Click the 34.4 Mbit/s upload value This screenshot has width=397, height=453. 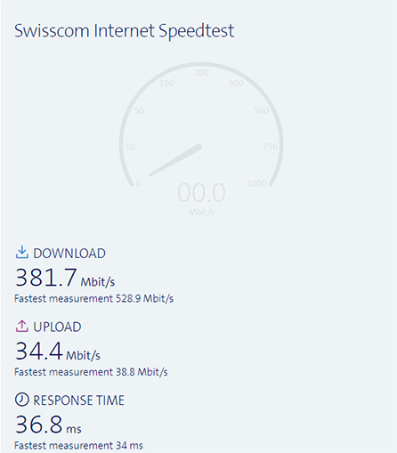pos(58,352)
